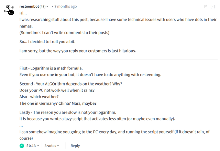Screen dimensions: 220x151
Task: Collapse the comment with the [-] toggle
Action: pos(212,7)
